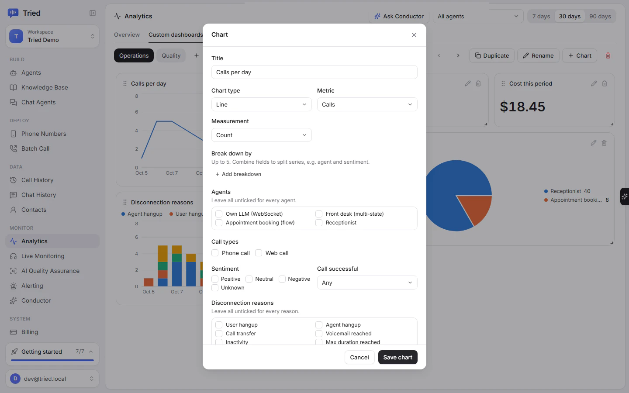Enable Phone call type
The image size is (629, 393).
click(x=215, y=253)
